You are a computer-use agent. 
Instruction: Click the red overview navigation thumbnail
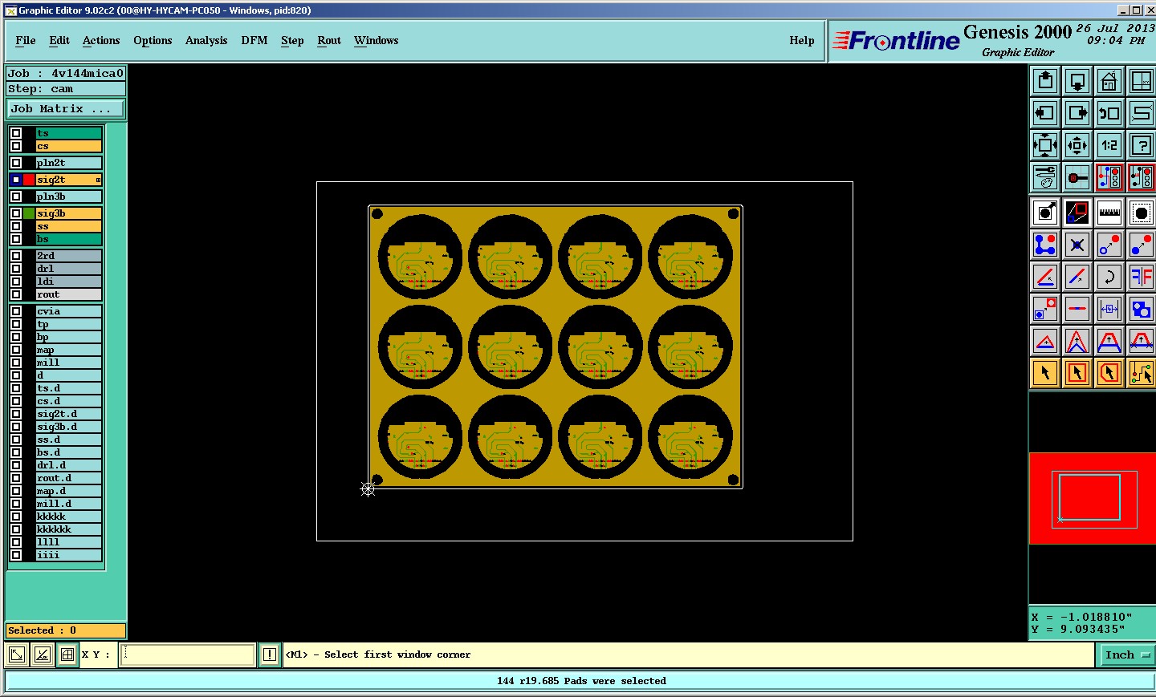pyautogui.click(x=1093, y=498)
